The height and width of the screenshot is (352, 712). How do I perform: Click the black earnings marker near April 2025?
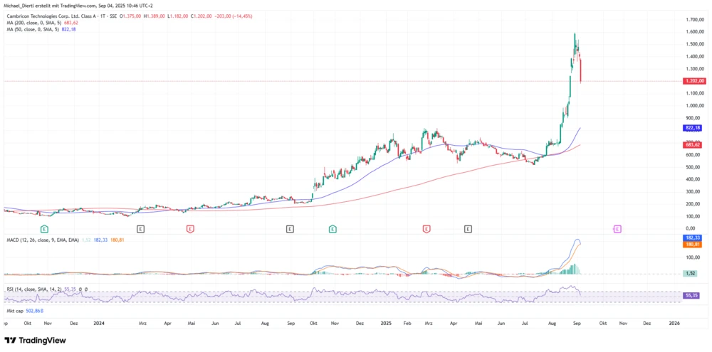468,229
